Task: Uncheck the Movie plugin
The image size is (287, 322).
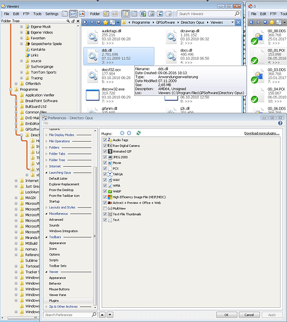Action: tap(105, 163)
